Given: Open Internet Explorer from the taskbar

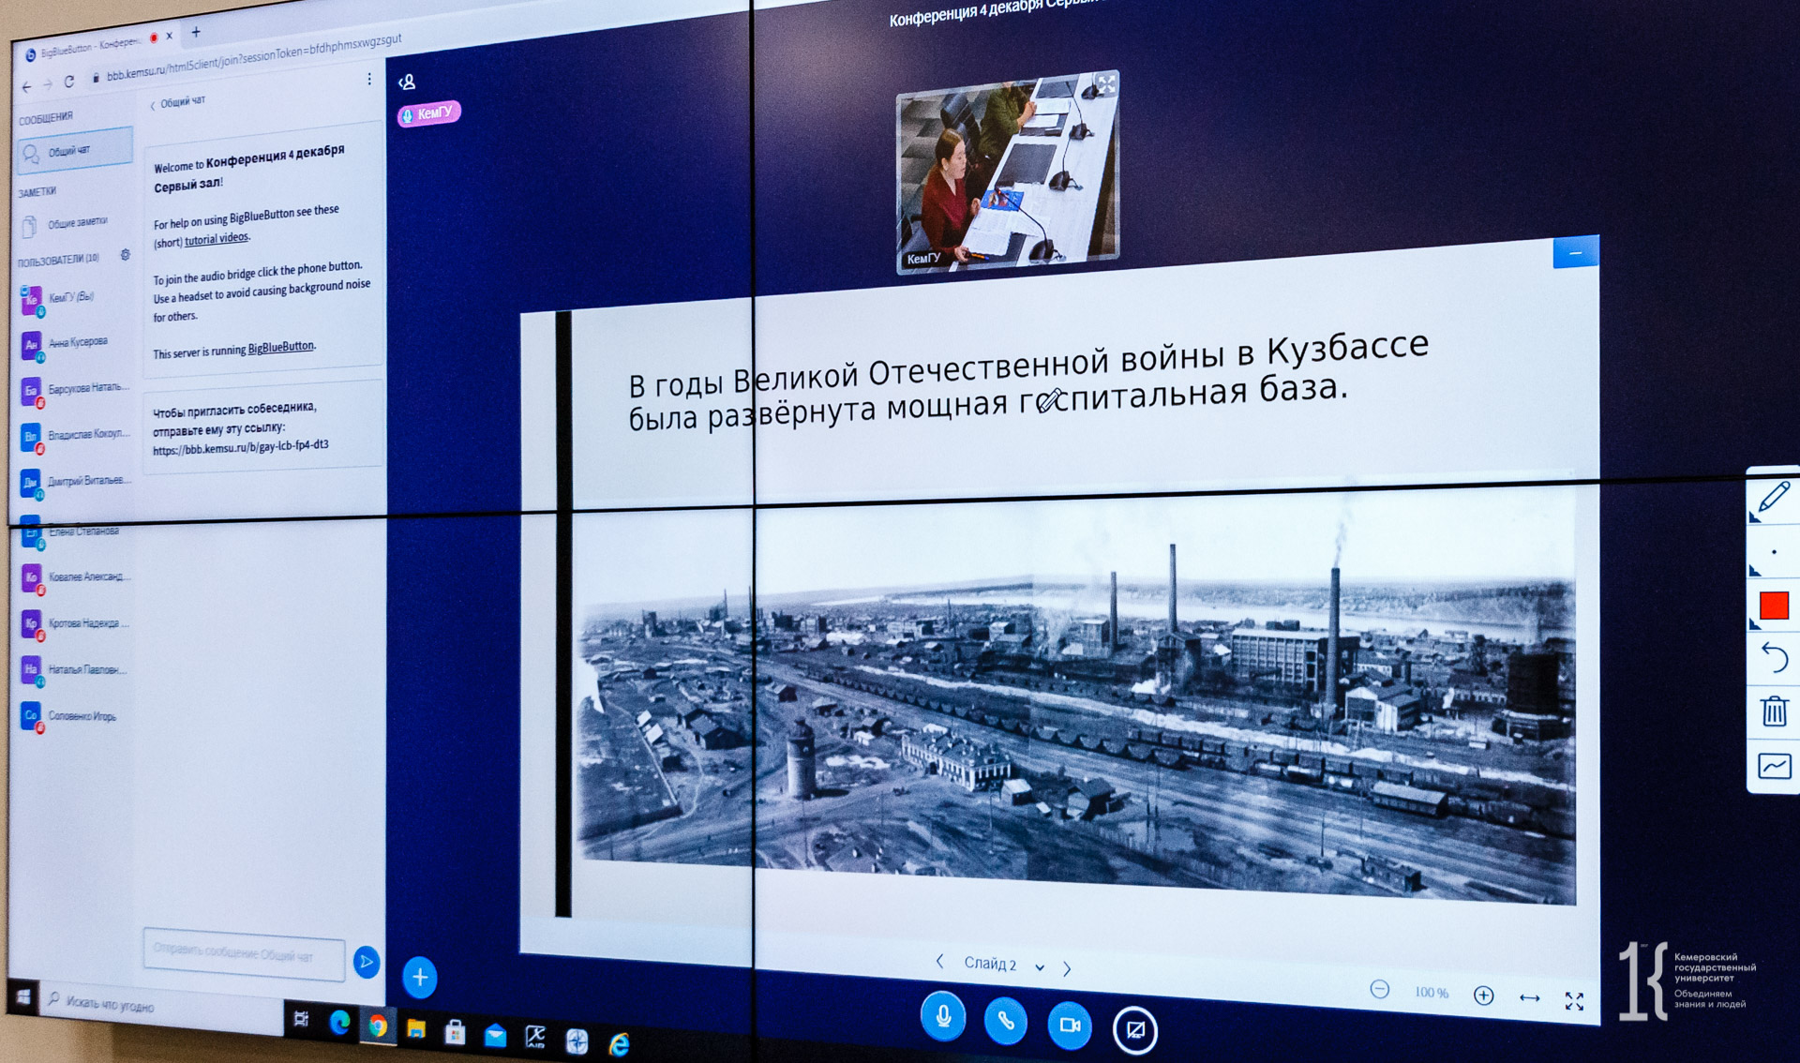Looking at the screenshot, I should coord(619,1043).
